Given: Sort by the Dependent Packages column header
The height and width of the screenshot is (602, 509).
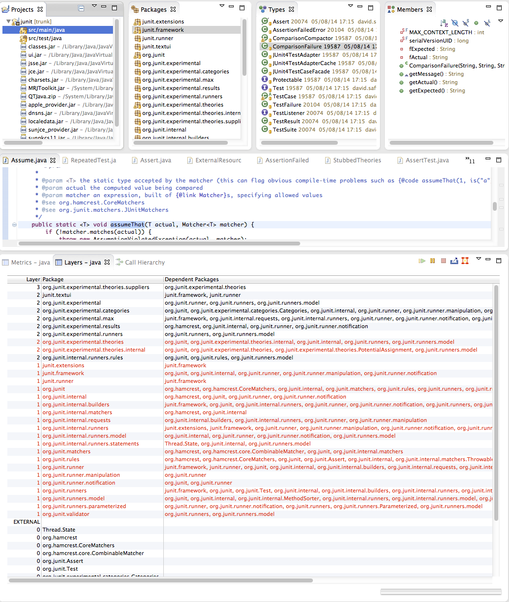Looking at the screenshot, I should [x=192, y=279].
